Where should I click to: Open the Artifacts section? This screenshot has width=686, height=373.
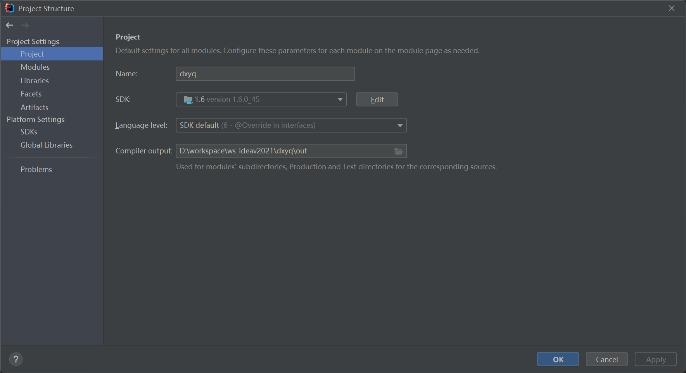[x=35, y=107]
